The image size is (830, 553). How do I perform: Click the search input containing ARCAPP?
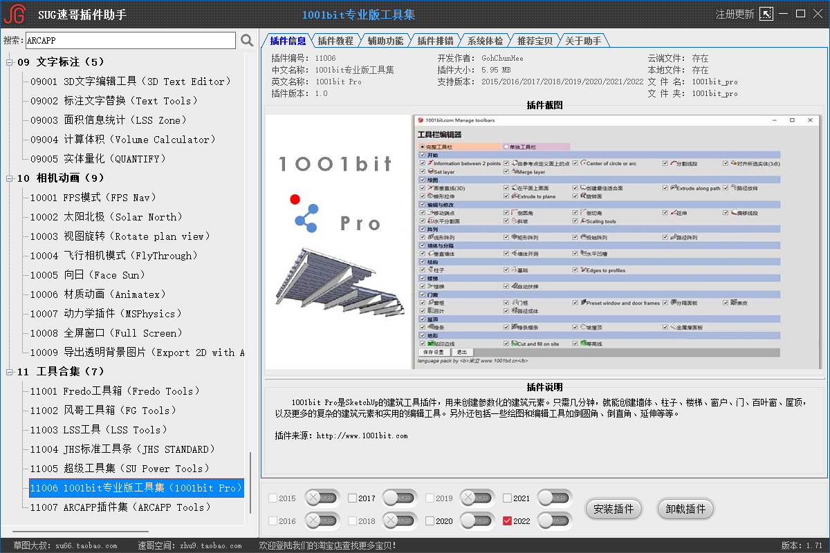click(131, 41)
